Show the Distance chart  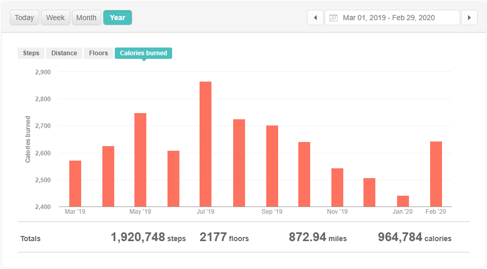pyautogui.click(x=64, y=53)
